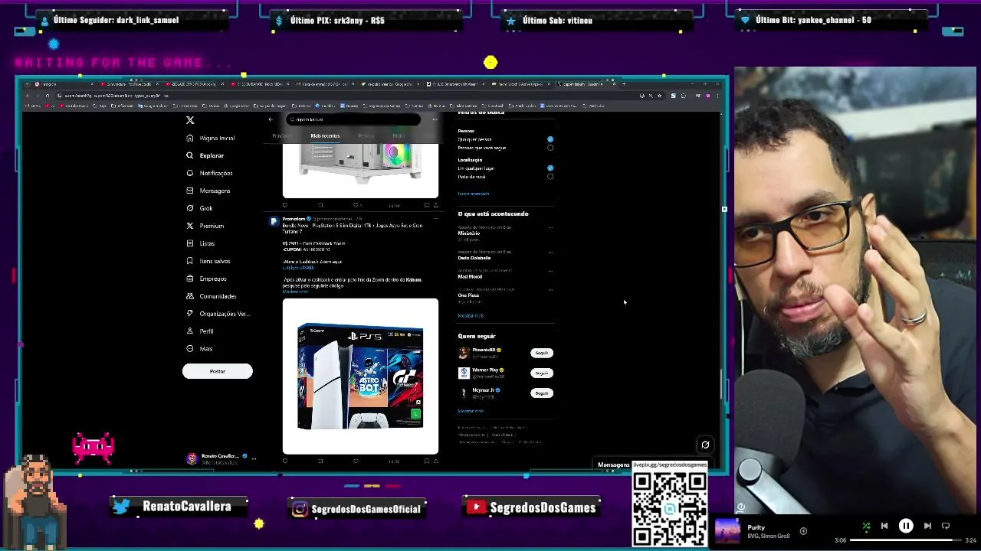This screenshot has width=981, height=551.
Task: Like the PC case post
Action: [x=356, y=205]
